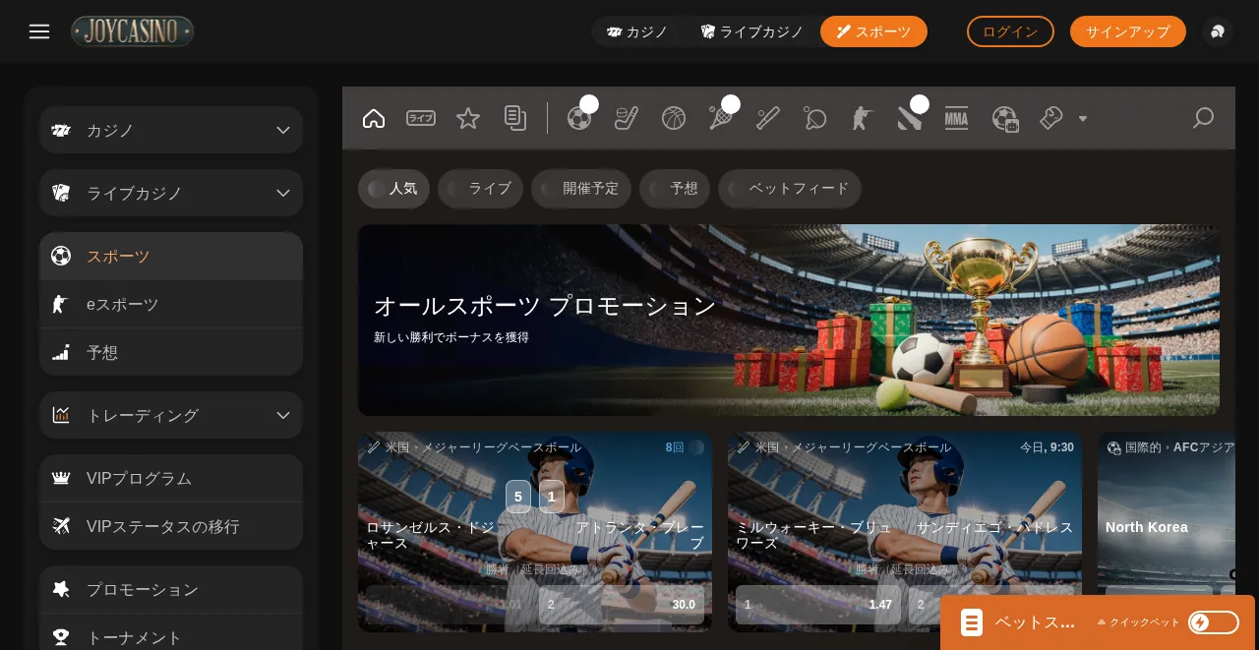The width and height of the screenshot is (1259, 650).
Task: Bet on outcome 1 at odds 1.47
Action: [818, 605]
